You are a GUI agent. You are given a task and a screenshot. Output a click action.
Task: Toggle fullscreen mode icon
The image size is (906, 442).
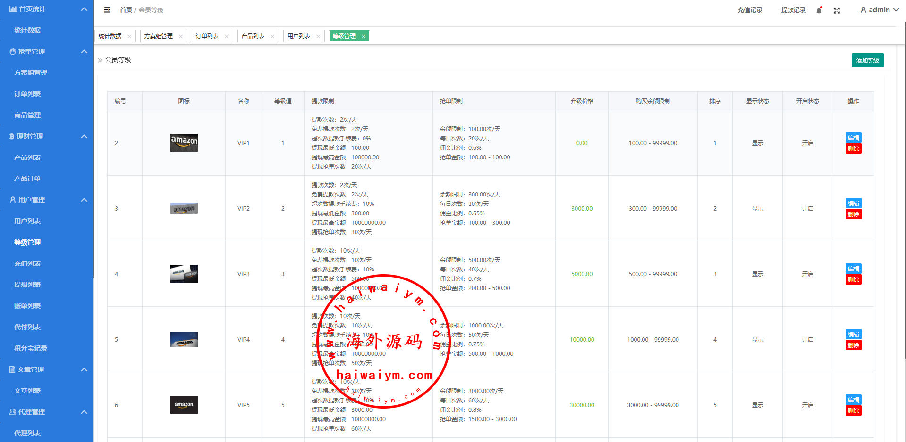[x=837, y=10]
